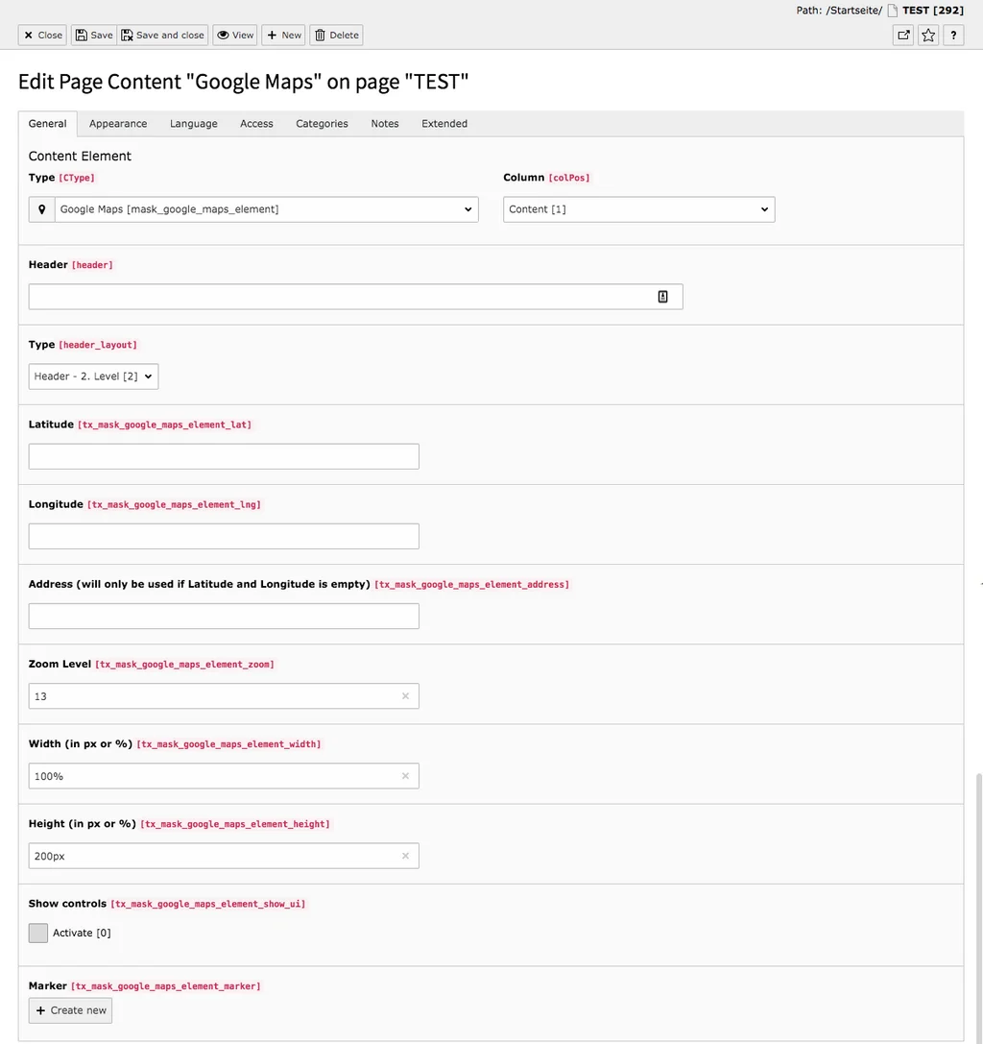
Task: Change the header level in the Type dropdown
Action: tap(92, 376)
